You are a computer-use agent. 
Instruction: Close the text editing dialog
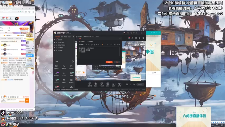pos(120,38)
